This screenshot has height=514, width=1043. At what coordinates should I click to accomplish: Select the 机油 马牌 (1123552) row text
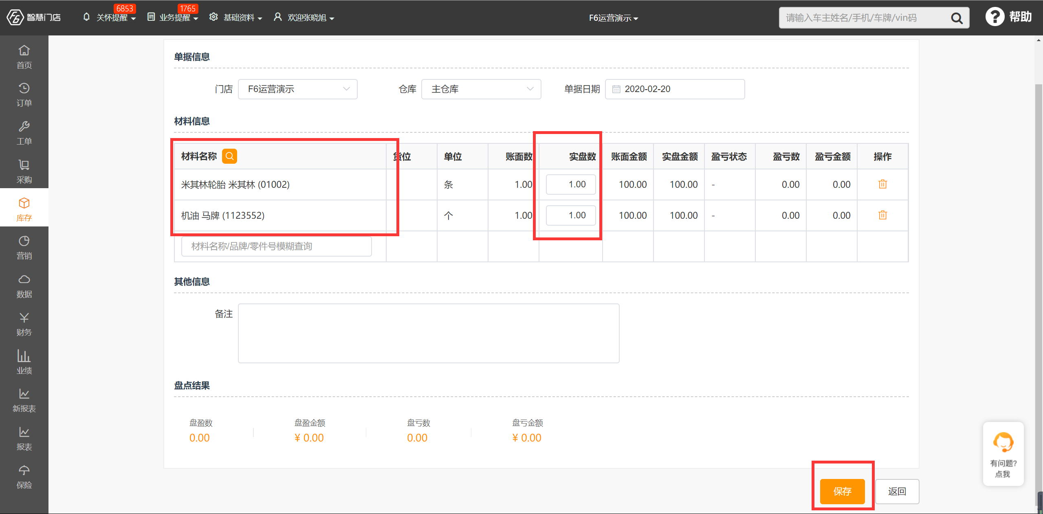(x=222, y=215)
